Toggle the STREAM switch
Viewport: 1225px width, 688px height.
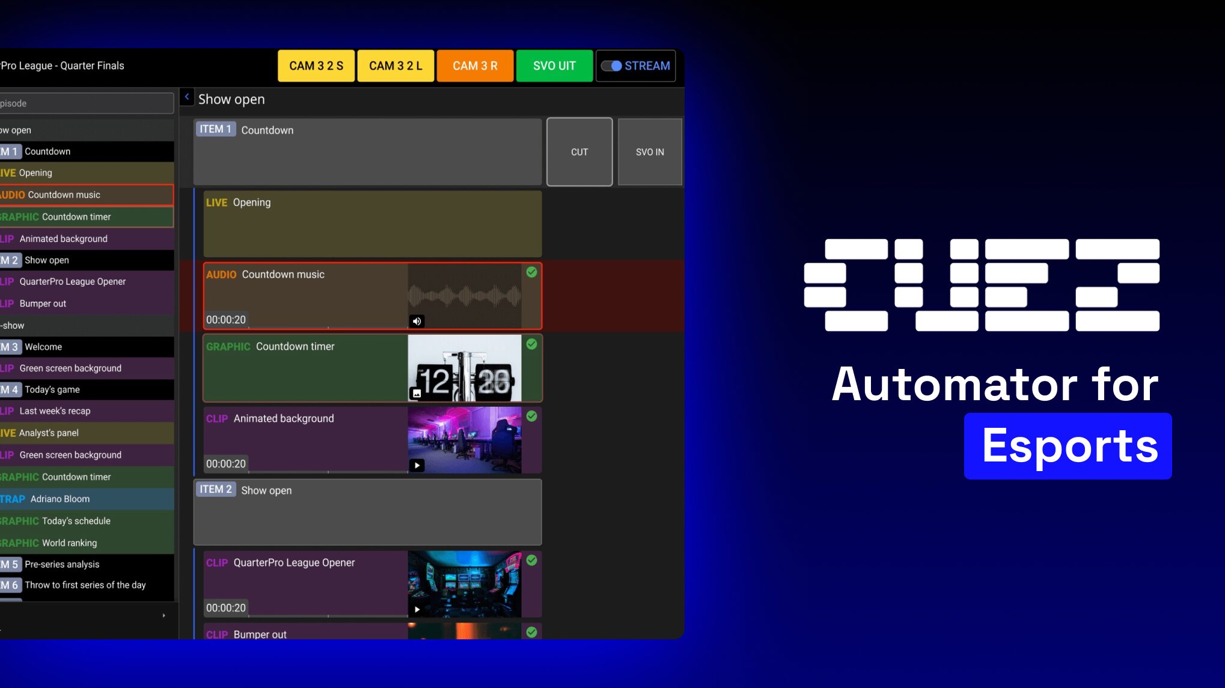pos(611,66)
